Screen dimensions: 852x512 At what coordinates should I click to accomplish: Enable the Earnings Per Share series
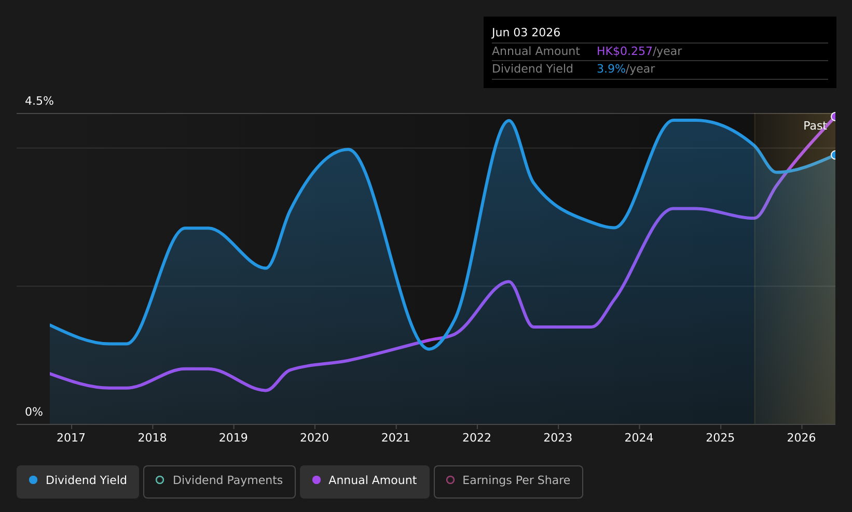coord(509,482)
